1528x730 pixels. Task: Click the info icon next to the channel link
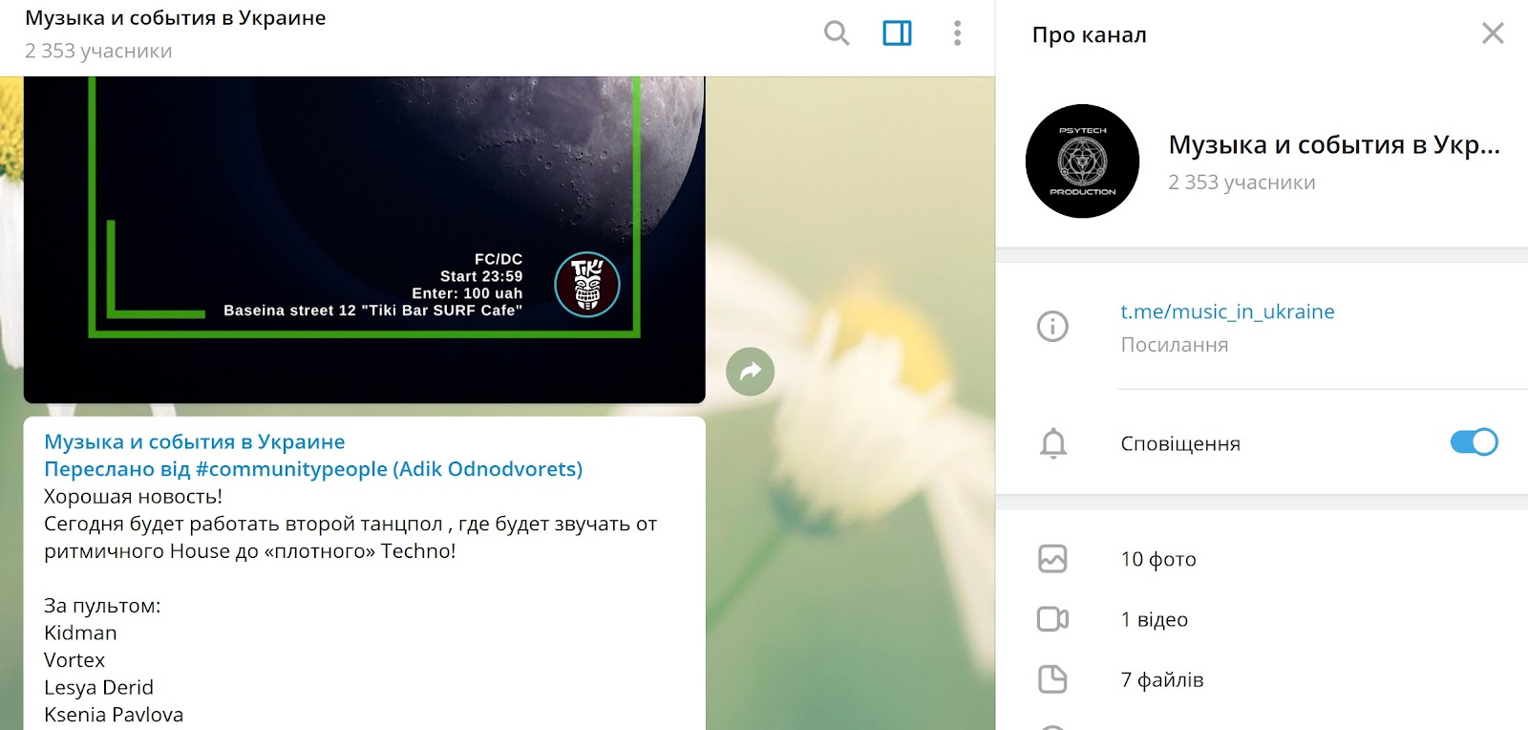(1052, 327)
